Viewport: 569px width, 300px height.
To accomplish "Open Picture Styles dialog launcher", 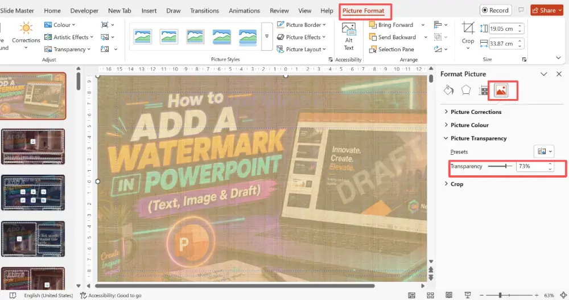I will [x=330, y=59].
